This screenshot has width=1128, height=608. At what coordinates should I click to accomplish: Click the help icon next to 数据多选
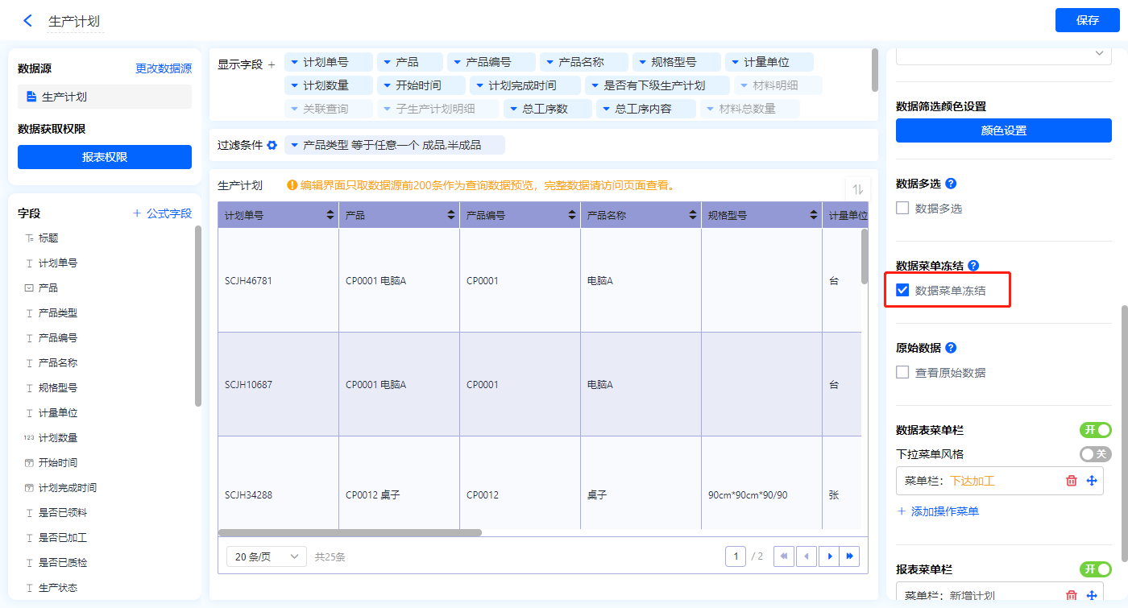pos(951,184)
